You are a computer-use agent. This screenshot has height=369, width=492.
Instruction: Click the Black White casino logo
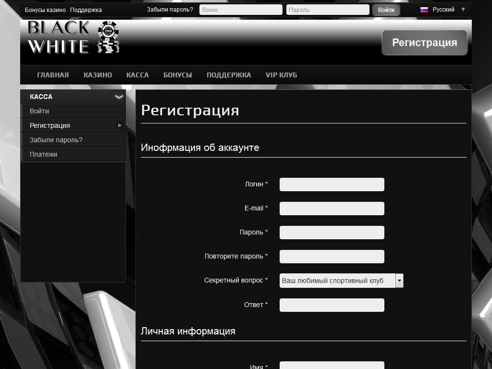[73, 37]
